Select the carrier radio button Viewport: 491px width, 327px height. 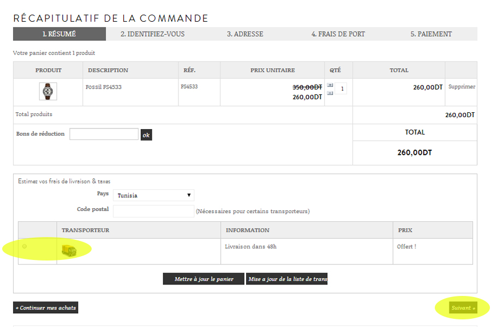[x=24, y=247]
